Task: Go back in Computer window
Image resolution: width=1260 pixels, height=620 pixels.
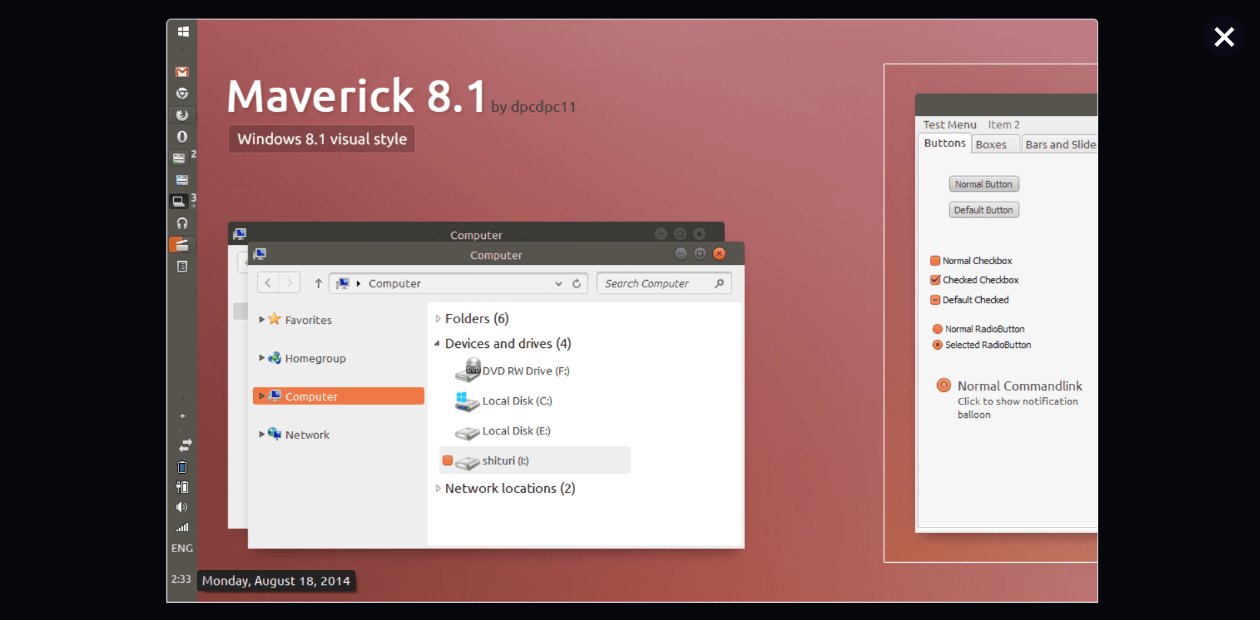Action: (268, 283)
